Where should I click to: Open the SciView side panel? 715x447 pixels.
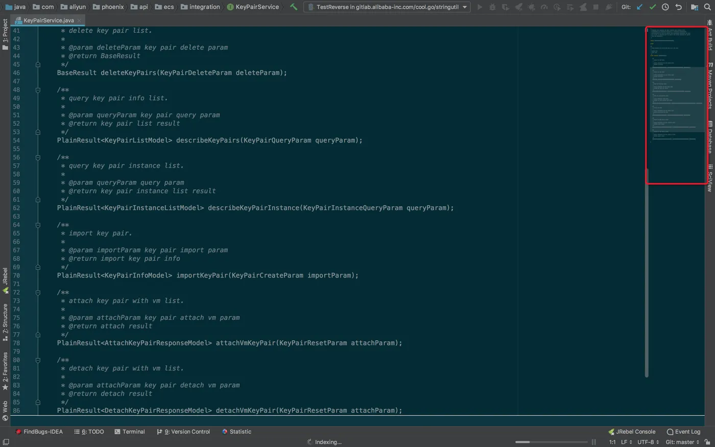point(710,178)
